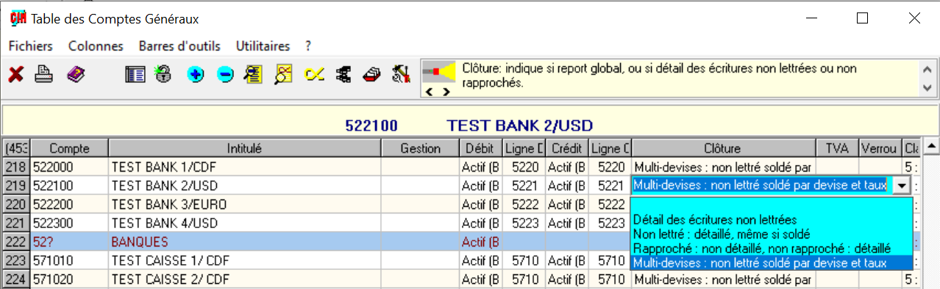The image size is (940, 289).
Task: Select row number 219 header
Action: [x=15, y=186]
